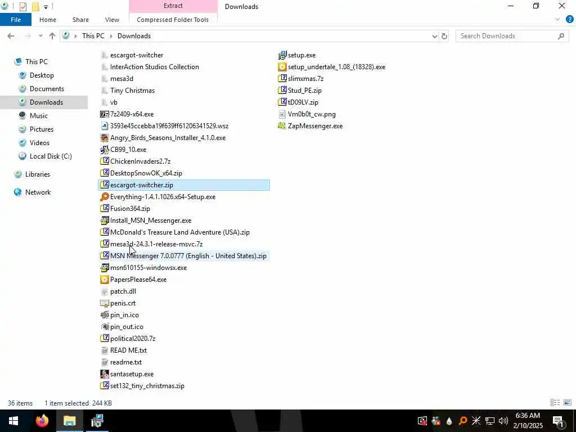Select MSN Messenger 7.0.0777 zip file

coord(183,256)
